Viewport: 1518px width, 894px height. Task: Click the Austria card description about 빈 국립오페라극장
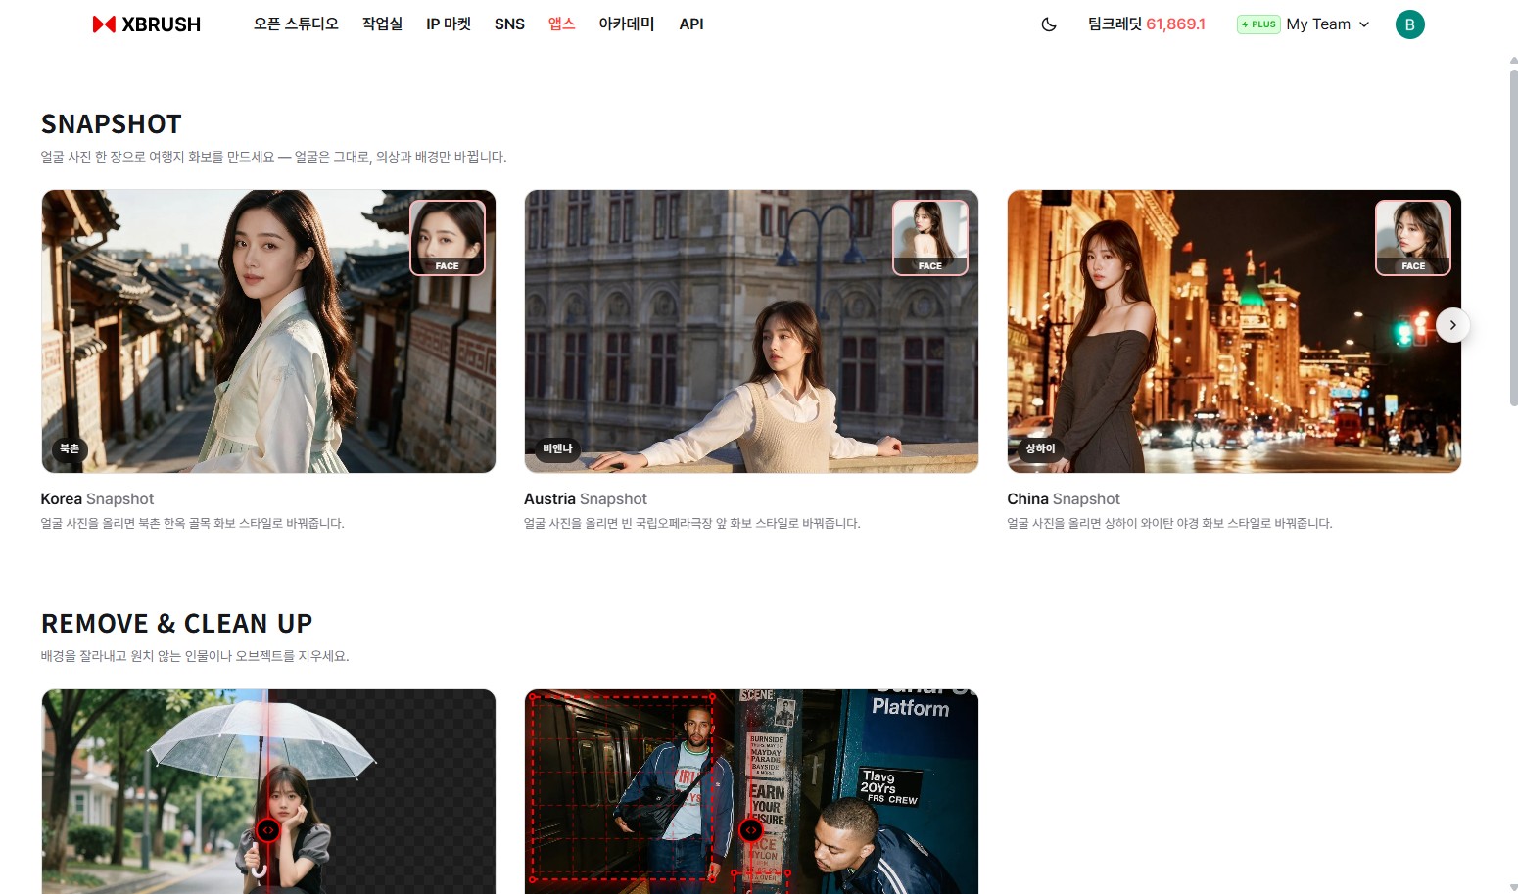click(x=692, y=524)
